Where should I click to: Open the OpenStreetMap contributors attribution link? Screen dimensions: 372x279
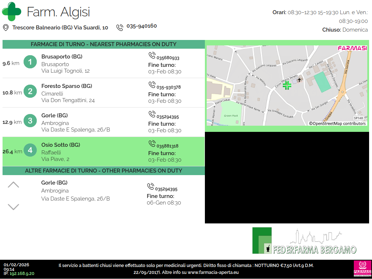pos(337,124)
